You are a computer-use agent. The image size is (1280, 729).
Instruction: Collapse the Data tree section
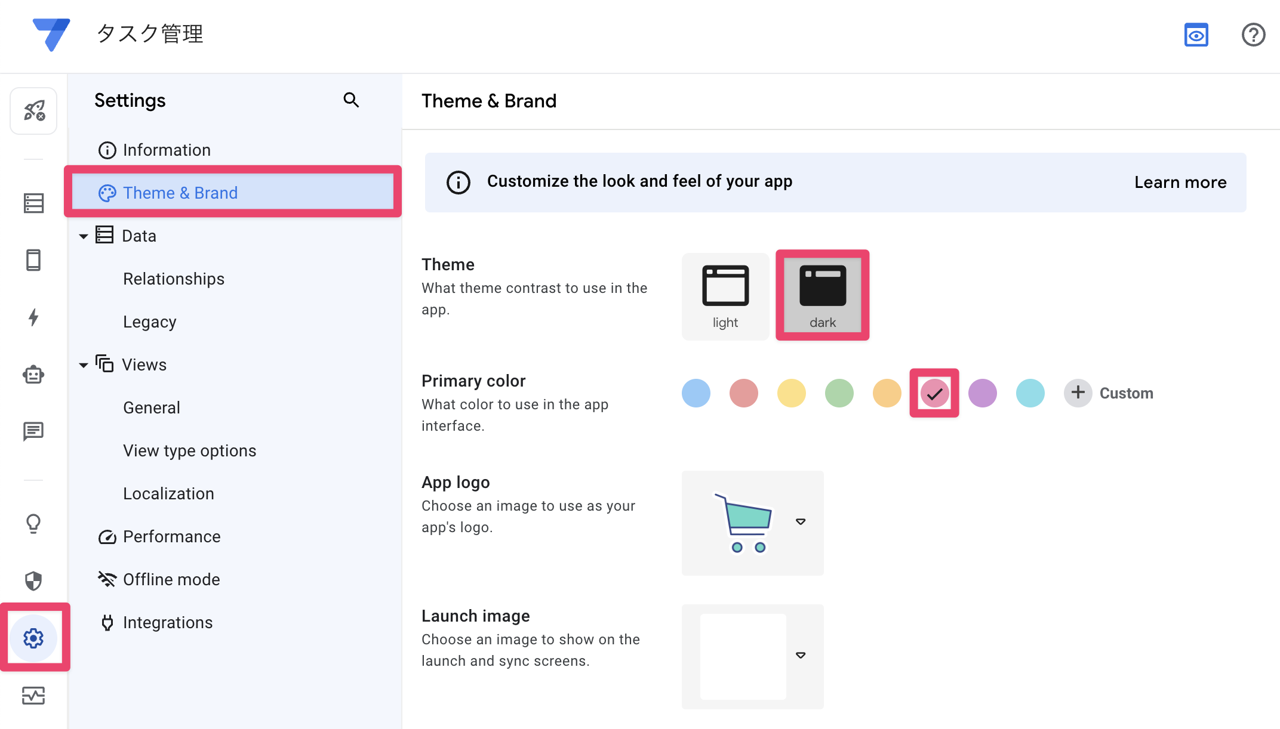click(x=84, y=236)
